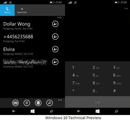
Task: Tap the Wi-Fi icon on the history screen
Action: tap(10, 2)
